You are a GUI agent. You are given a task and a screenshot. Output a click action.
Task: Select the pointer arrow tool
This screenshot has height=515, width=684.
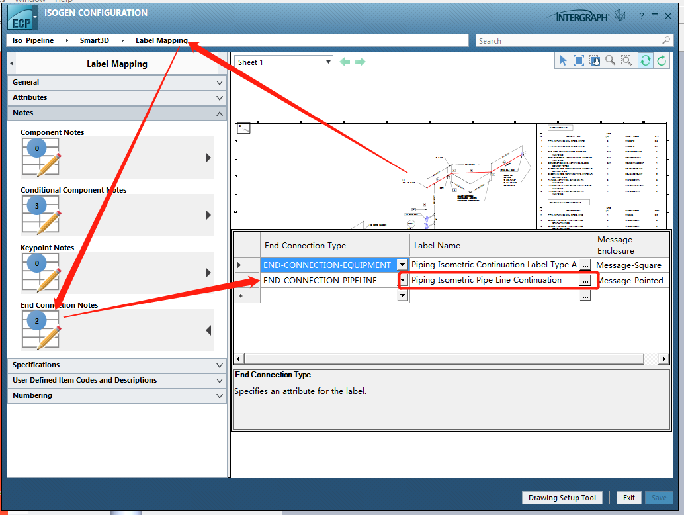pos(563,60)
